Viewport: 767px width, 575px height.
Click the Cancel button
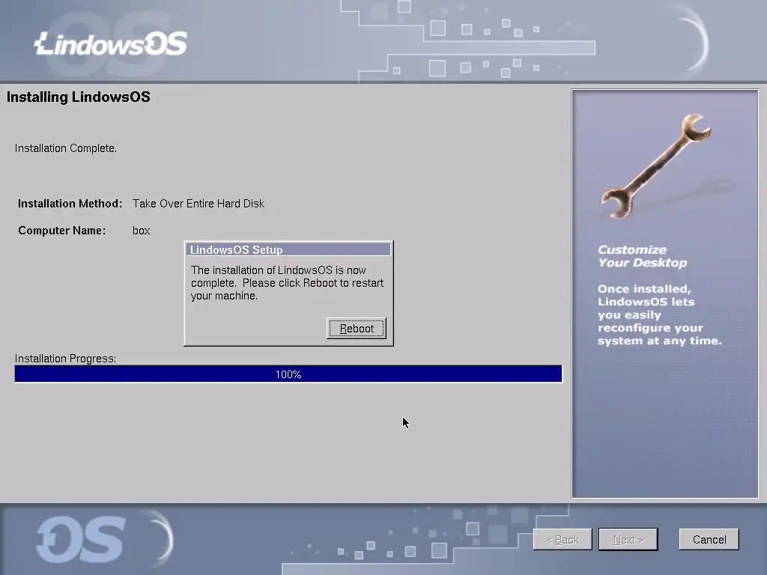[709, 539]
